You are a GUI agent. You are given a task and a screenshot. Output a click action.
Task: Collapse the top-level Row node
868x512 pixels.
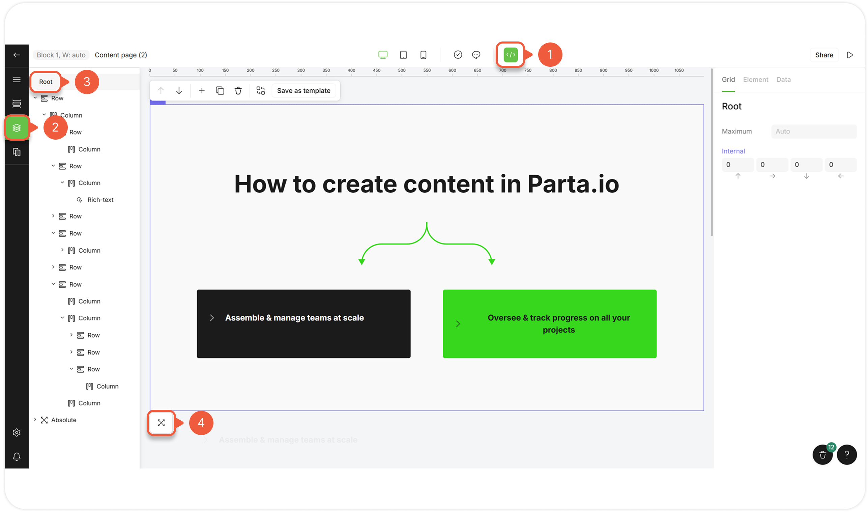[35, 98]
